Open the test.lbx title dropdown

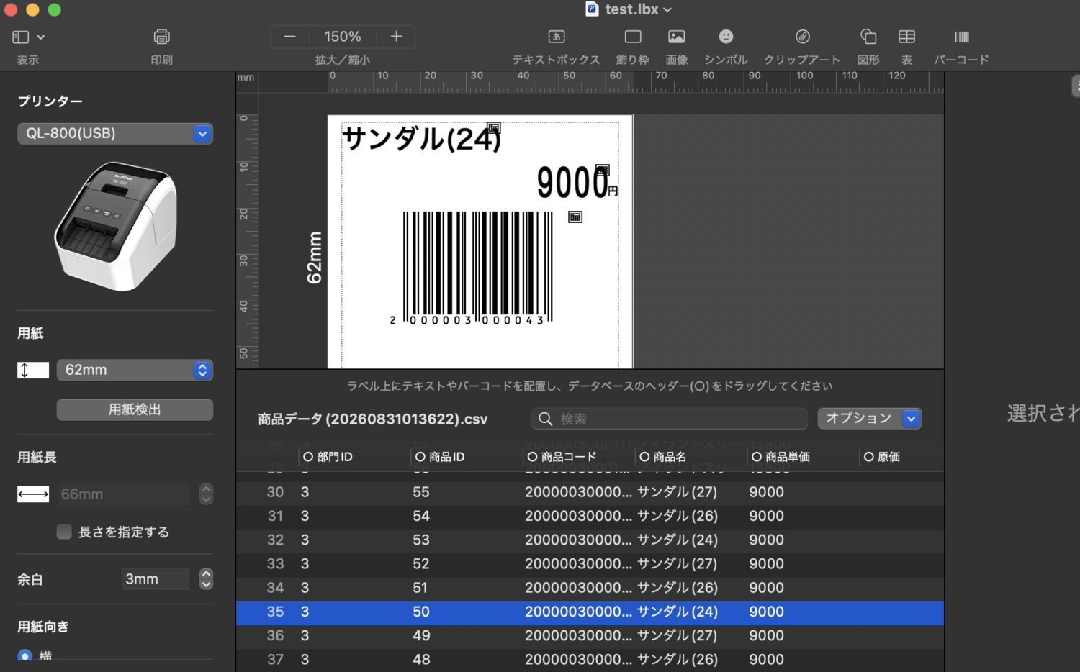[x=667, y=10]
